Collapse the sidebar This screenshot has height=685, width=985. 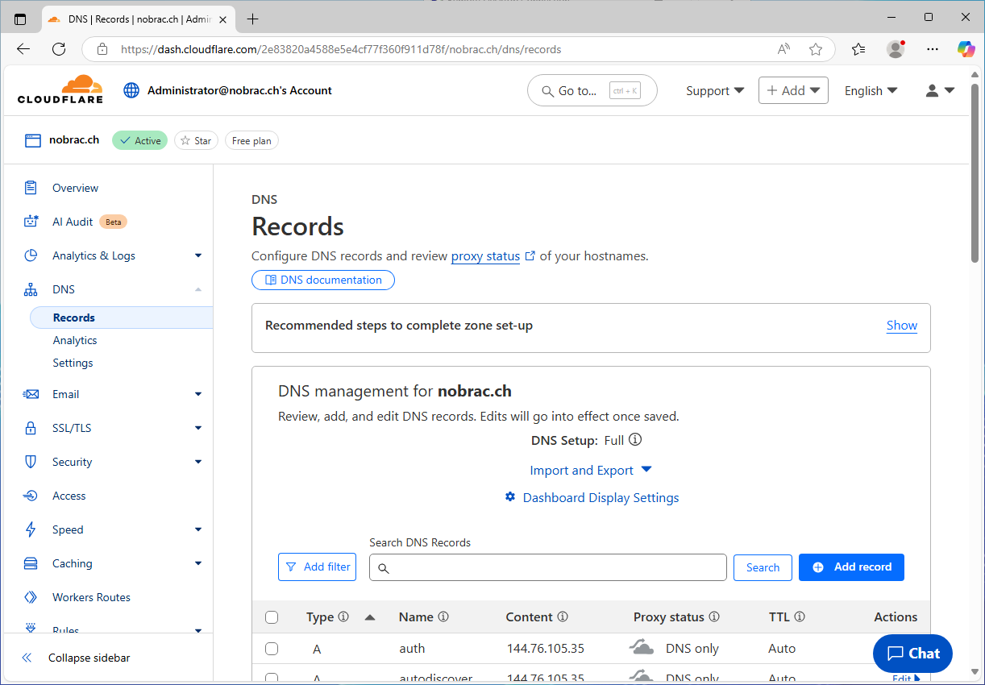76,658
